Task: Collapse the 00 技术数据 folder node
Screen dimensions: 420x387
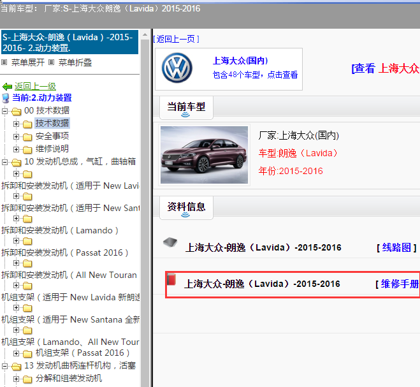Action: click(4, 111)
